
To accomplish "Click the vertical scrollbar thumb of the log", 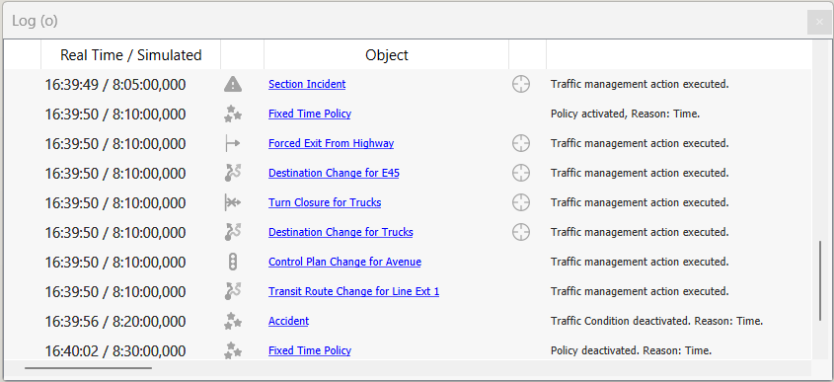I will 819,281.
